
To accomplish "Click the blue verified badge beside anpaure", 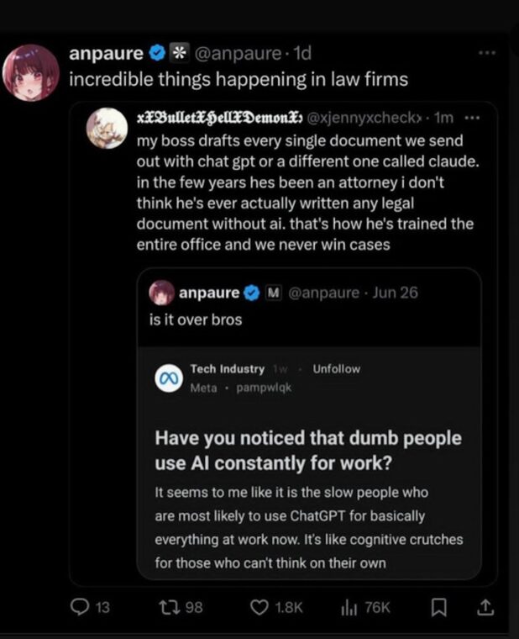I will tap(156, 54).
